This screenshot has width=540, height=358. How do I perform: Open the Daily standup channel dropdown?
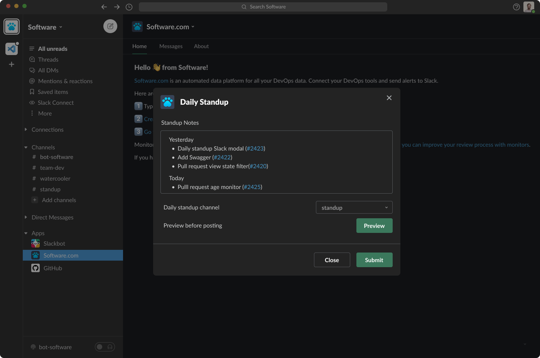click(354, 207)
